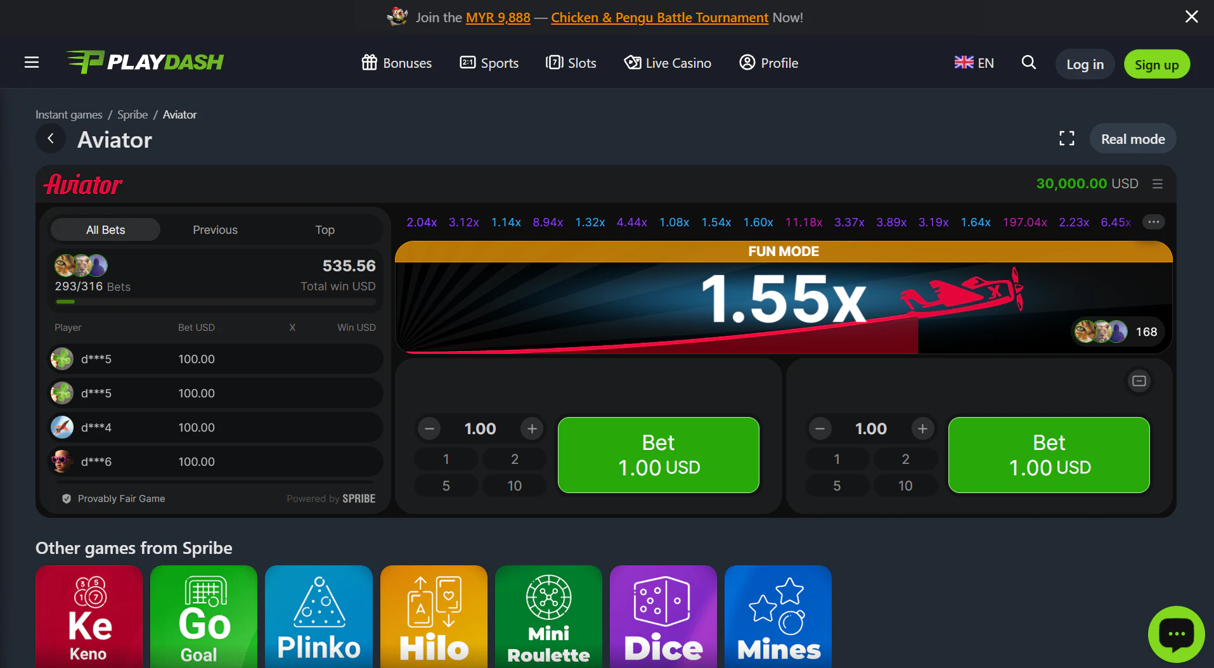Screen dimensions: 1214x668
Task: Open the Mini Roulette game tile
Action: (549, 616)
